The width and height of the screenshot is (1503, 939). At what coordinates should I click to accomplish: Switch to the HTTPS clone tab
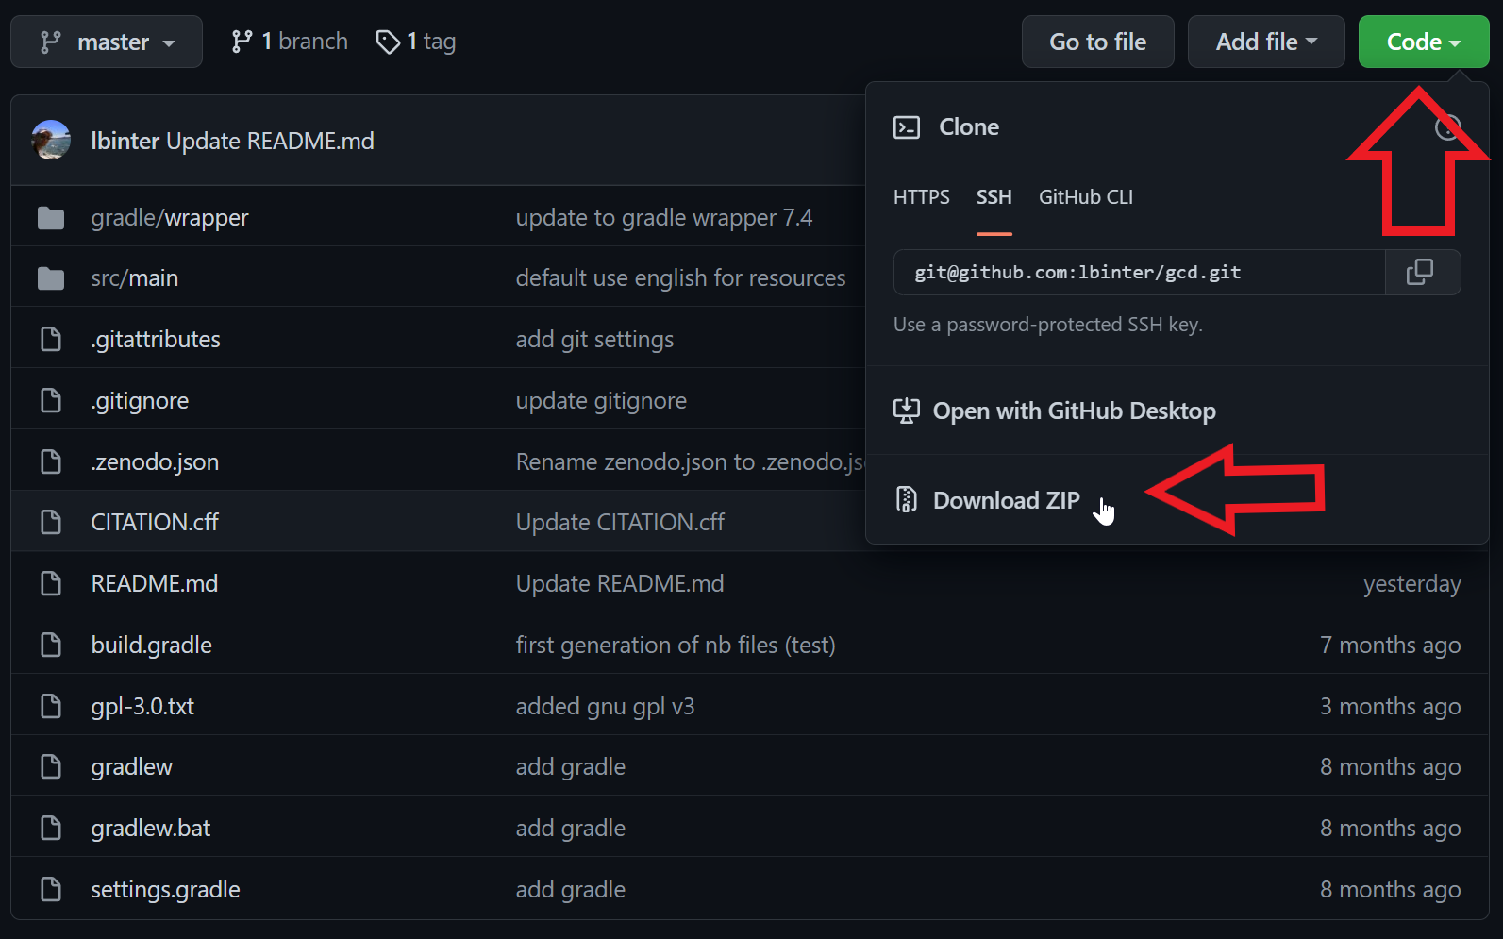tap(922, 197)
